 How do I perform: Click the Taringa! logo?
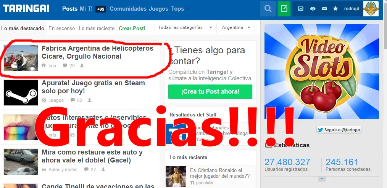pyautogui.click(x=26, y=9)
